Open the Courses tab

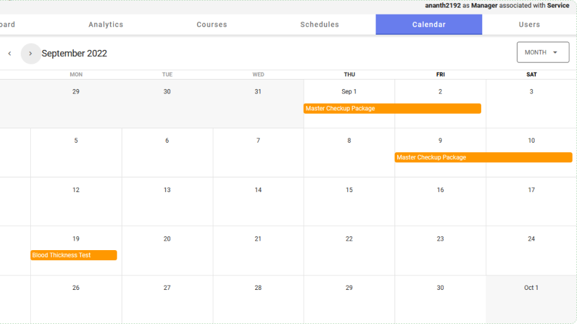tap(211, 25)
